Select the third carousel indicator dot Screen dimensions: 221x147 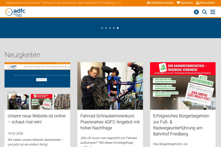pyautogui.click(x=110, y=28)
